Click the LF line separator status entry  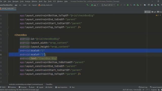pos(144,90)
